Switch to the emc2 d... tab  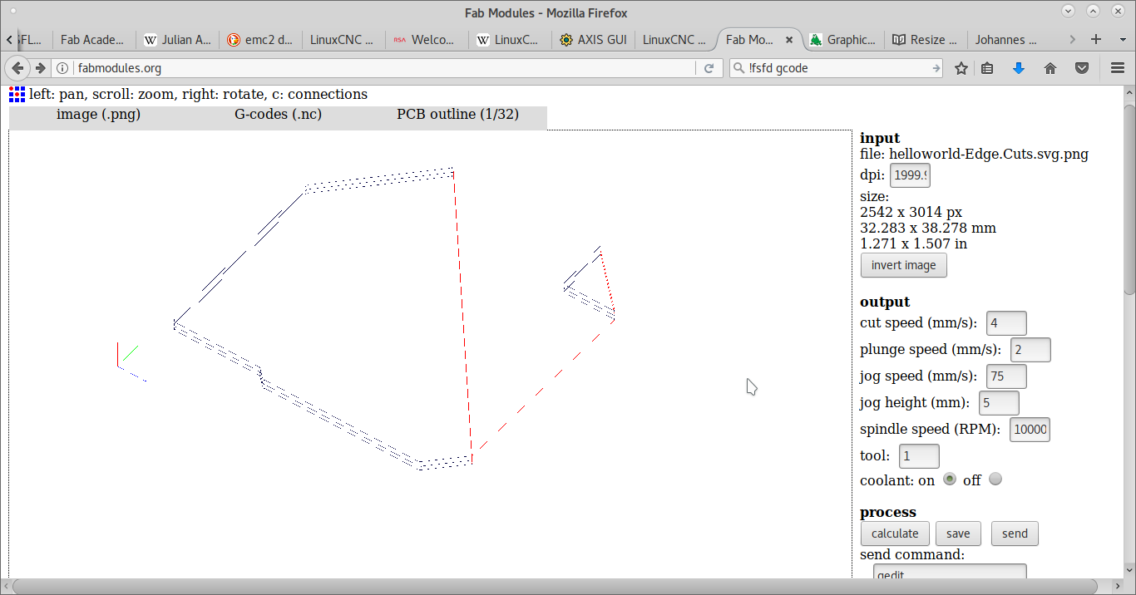(260, 39)
